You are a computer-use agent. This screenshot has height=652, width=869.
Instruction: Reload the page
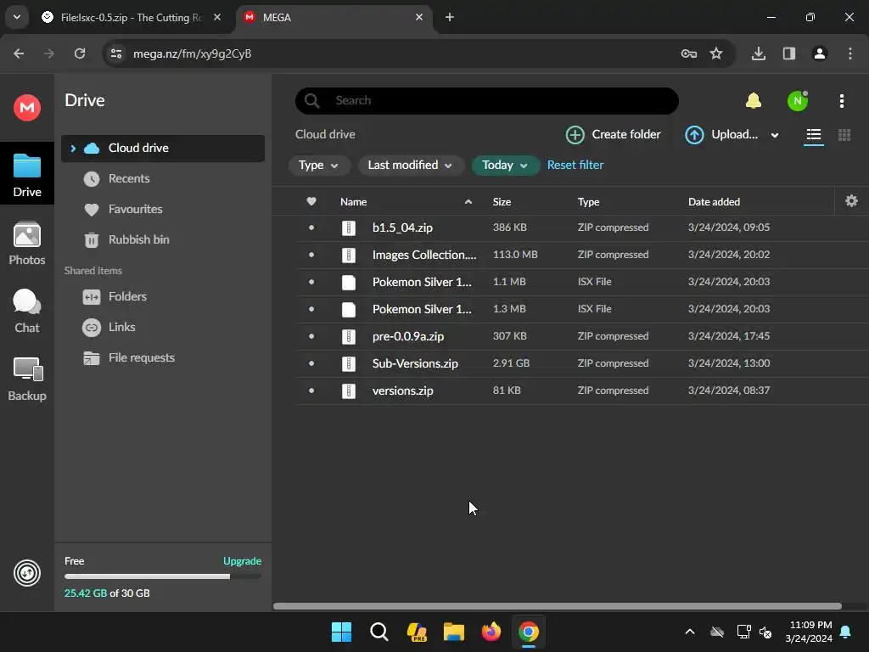coord(80,53)
